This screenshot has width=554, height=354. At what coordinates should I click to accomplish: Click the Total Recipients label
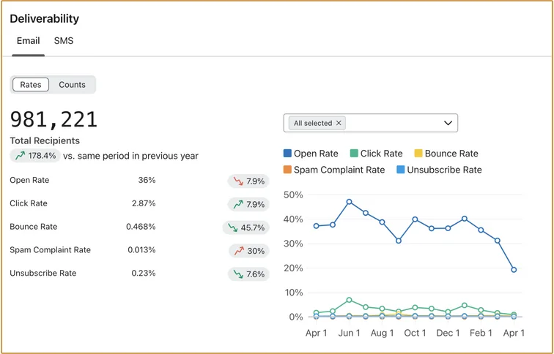pyautogui.click(x=45, y=140)
